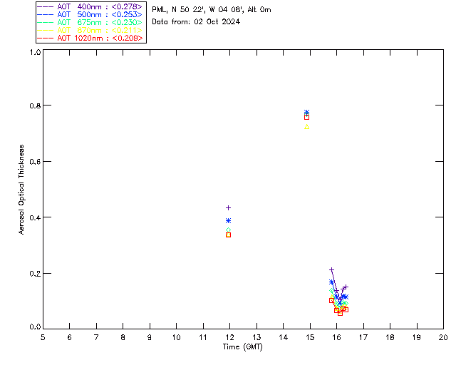456x365 pixels.
Task: Select the AOT 675nm legend entry
Action: [x=90, y=22]
